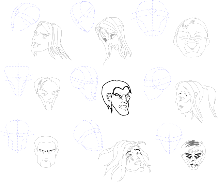Select the sad woman with shaded eyes
Viewport: 218px width, 182px height.
pyautogui.click(x=113, y=41)
